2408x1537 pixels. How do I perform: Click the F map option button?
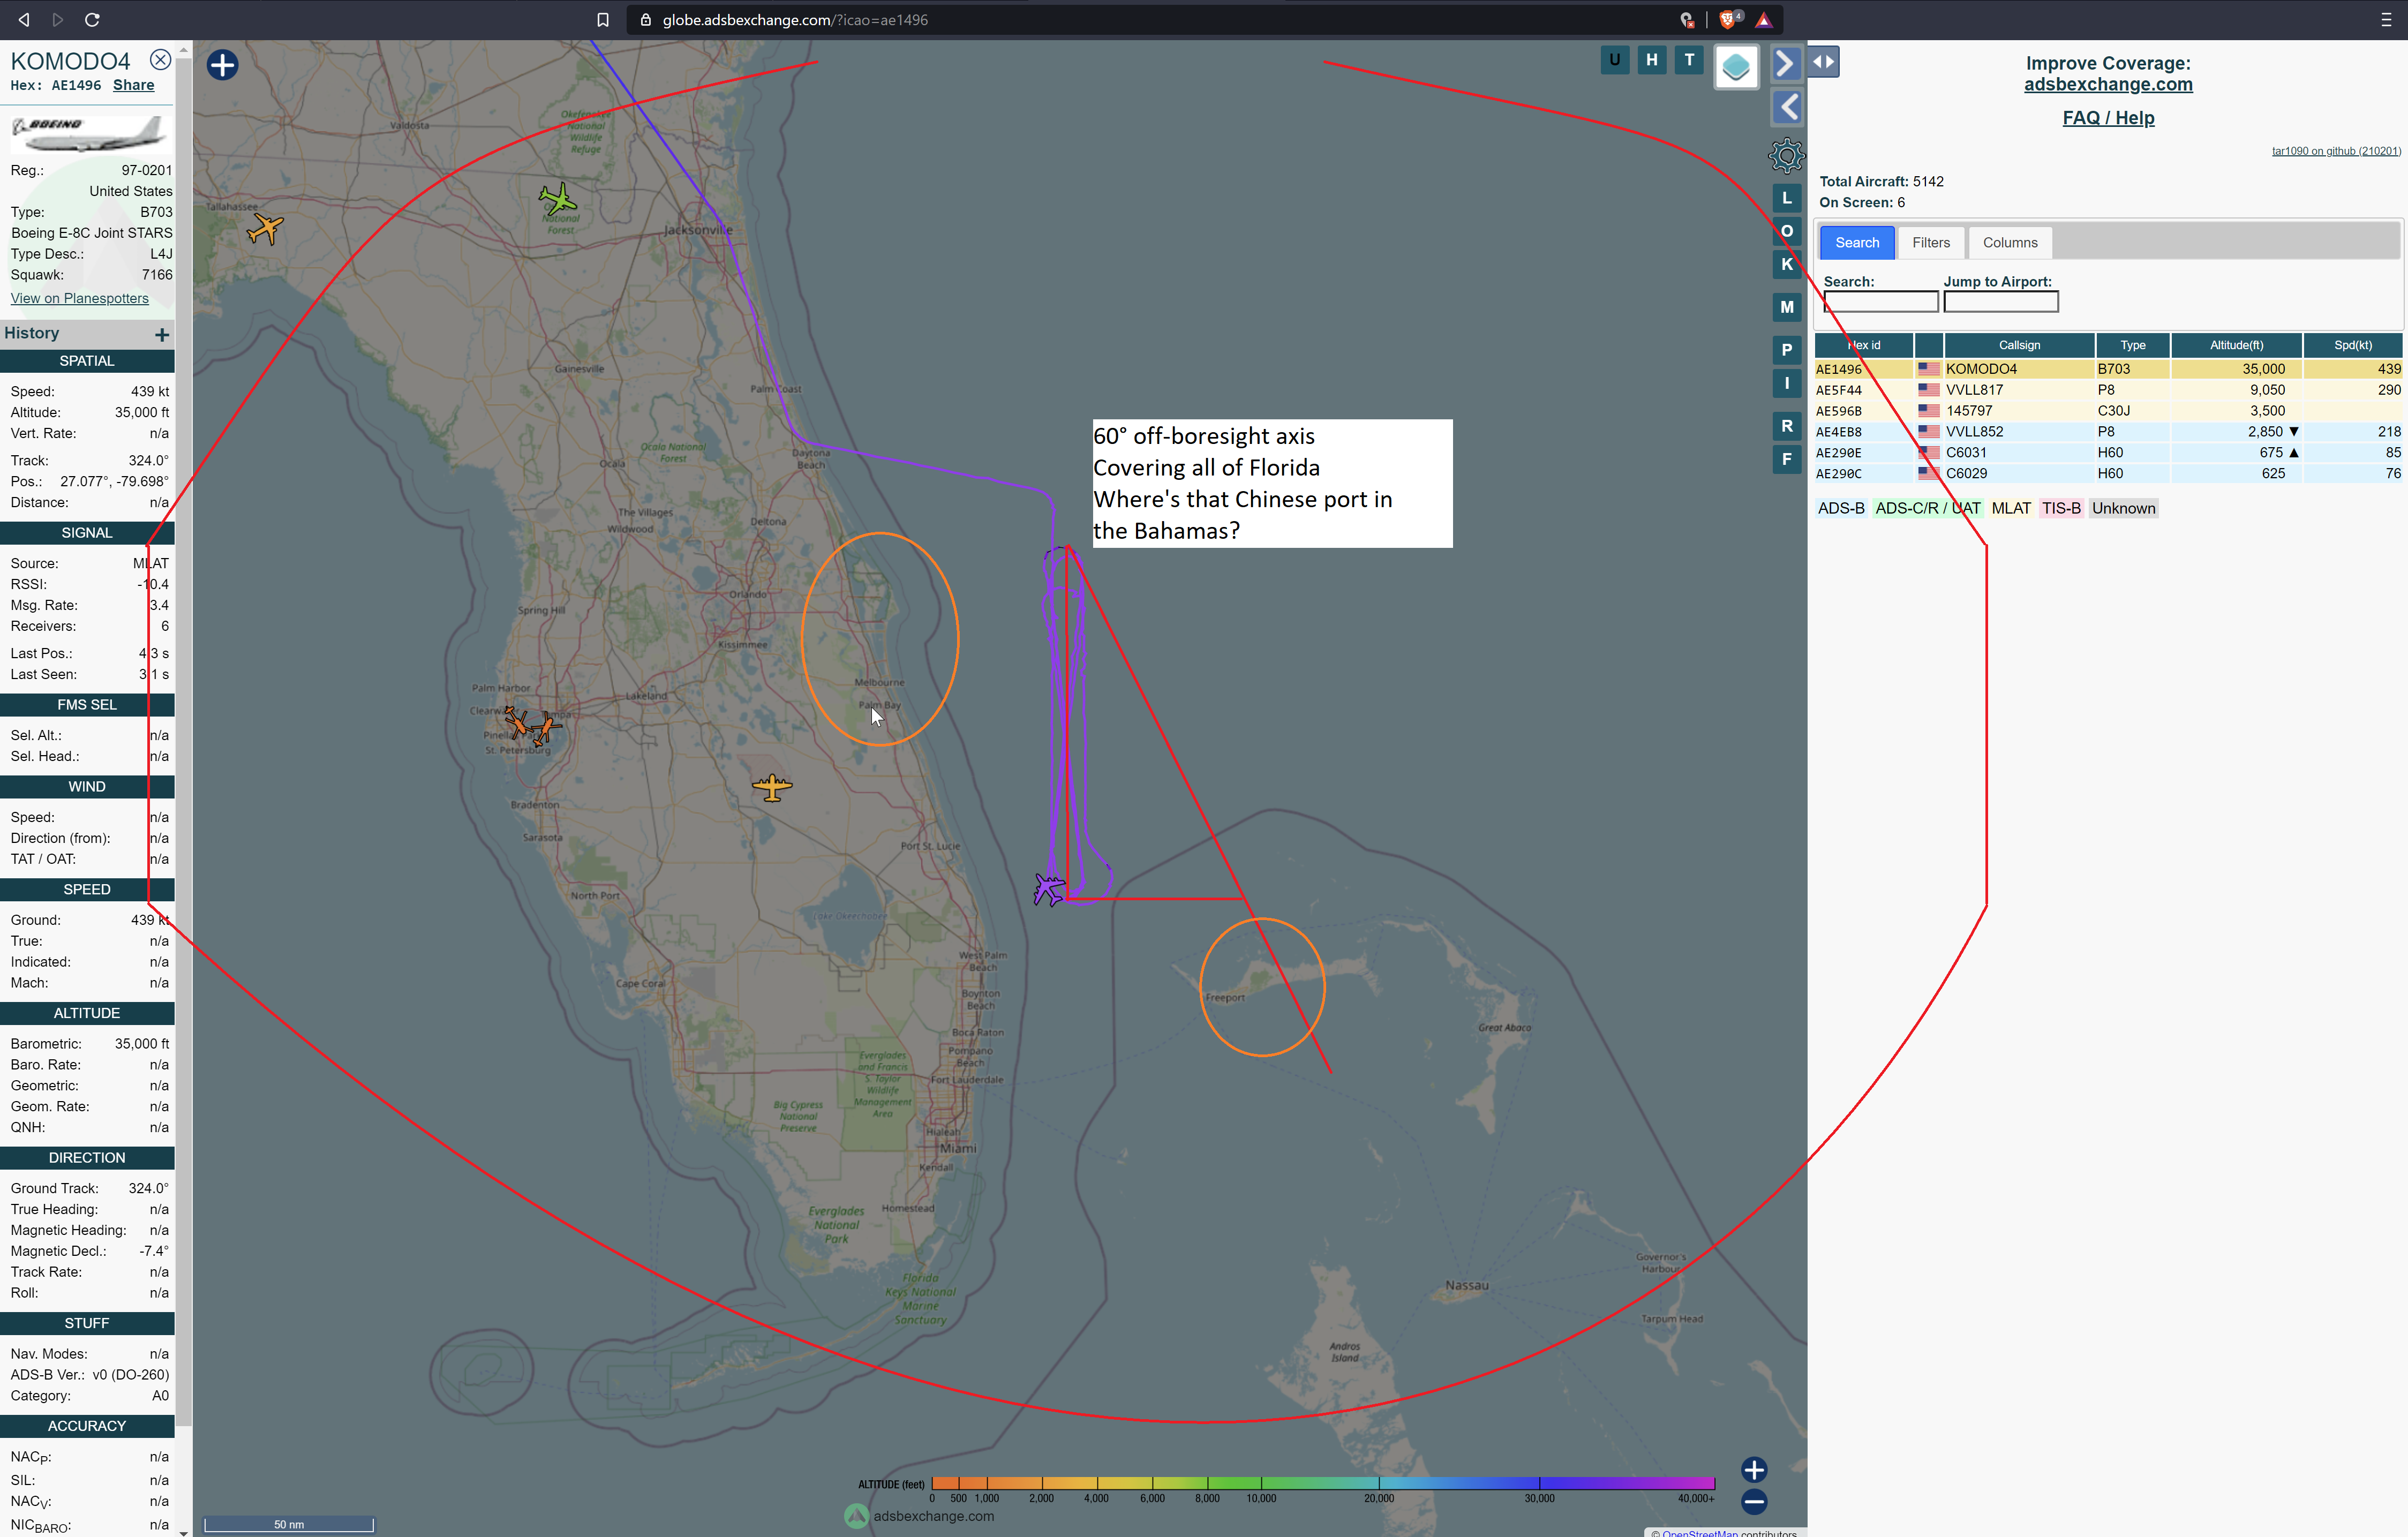tap(1786, 459)
